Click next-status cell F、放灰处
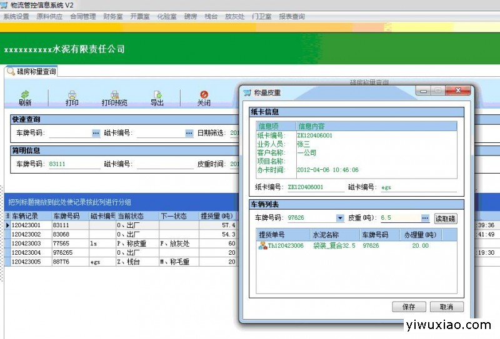 pos(179,243)
